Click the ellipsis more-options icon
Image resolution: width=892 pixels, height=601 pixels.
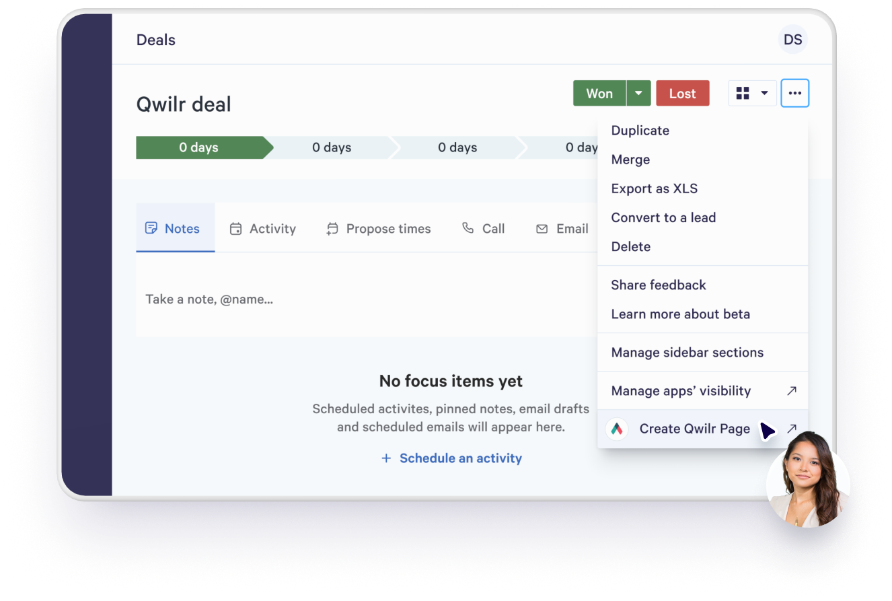794,93
